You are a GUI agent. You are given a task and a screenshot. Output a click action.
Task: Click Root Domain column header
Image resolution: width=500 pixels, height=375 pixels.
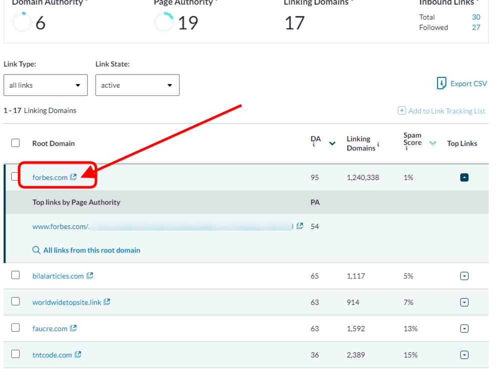point(53,143)
